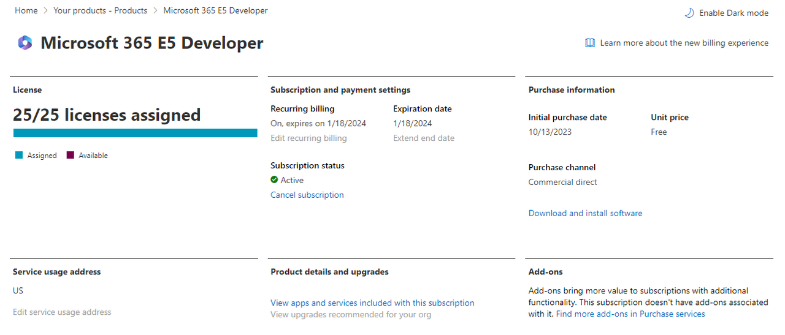Click the Recurring billing label
This screenshot has height=335, width=785.
pyautogui.click(x=302, y=109)
